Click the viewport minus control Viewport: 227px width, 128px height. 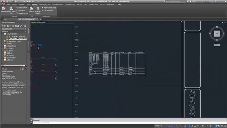point(31,23)
